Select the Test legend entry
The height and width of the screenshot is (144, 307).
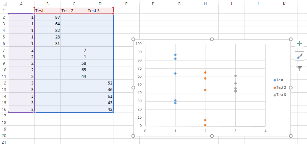[279, 80]
